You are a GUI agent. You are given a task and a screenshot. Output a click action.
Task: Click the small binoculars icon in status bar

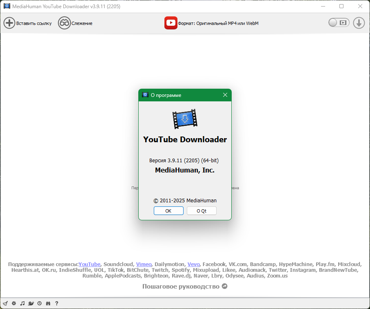(x=48, y=303)
